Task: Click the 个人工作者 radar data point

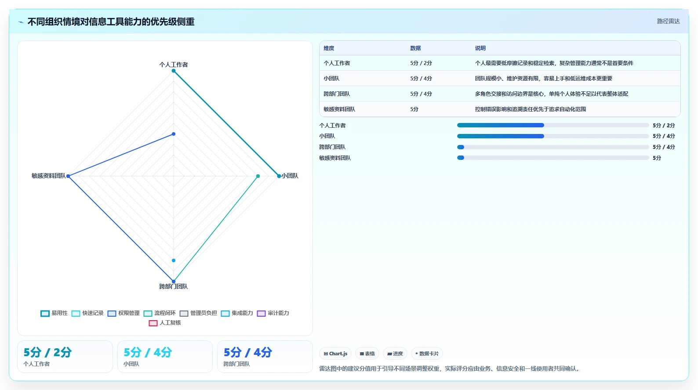Action: click(x=174, y=71)
